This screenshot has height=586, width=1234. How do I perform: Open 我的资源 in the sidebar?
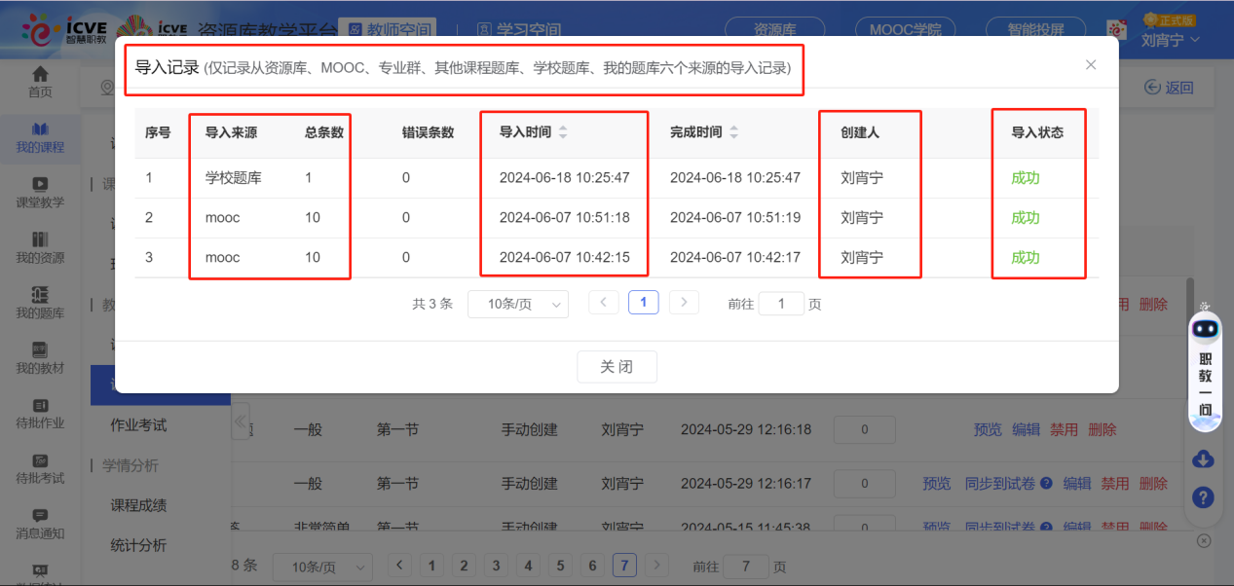tap(39, 247)
